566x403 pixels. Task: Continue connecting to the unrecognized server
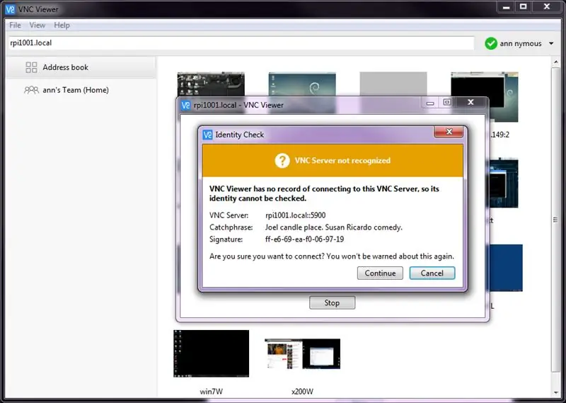pos(380,273)
